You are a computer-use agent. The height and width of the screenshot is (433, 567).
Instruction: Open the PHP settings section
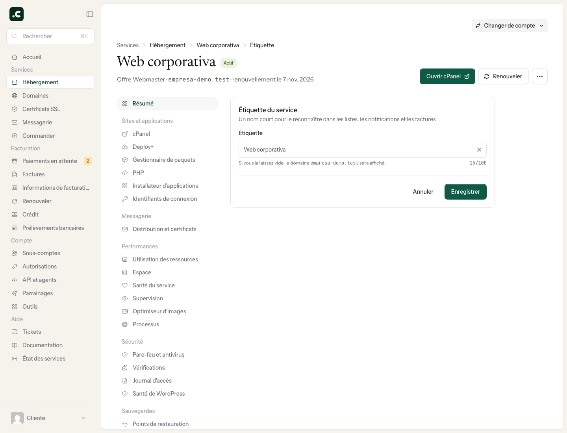(x=167, y=173)
